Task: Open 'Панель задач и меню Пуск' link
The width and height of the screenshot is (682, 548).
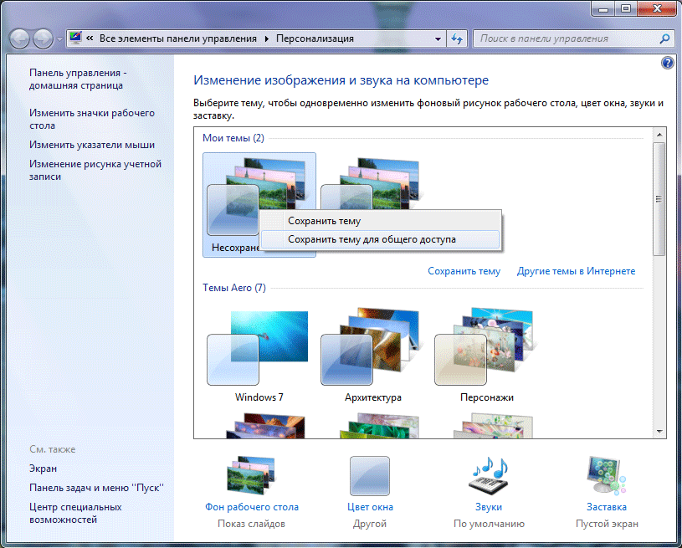Action: click(x=96, y=488)
